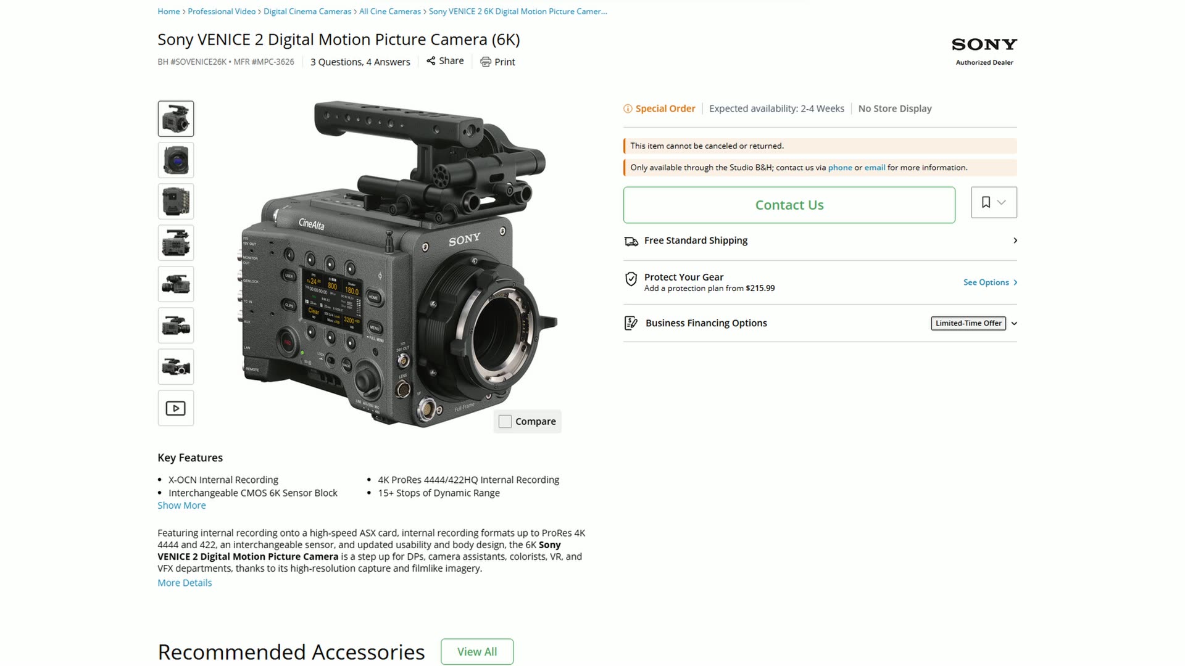Click the Contact Us button
This screenshot has width=1185, height=666.
tap(789, 205)
